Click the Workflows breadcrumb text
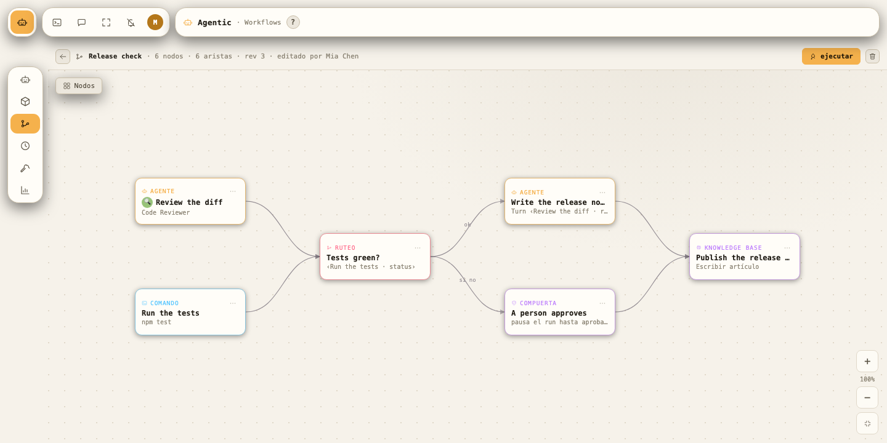 (262, 22)
